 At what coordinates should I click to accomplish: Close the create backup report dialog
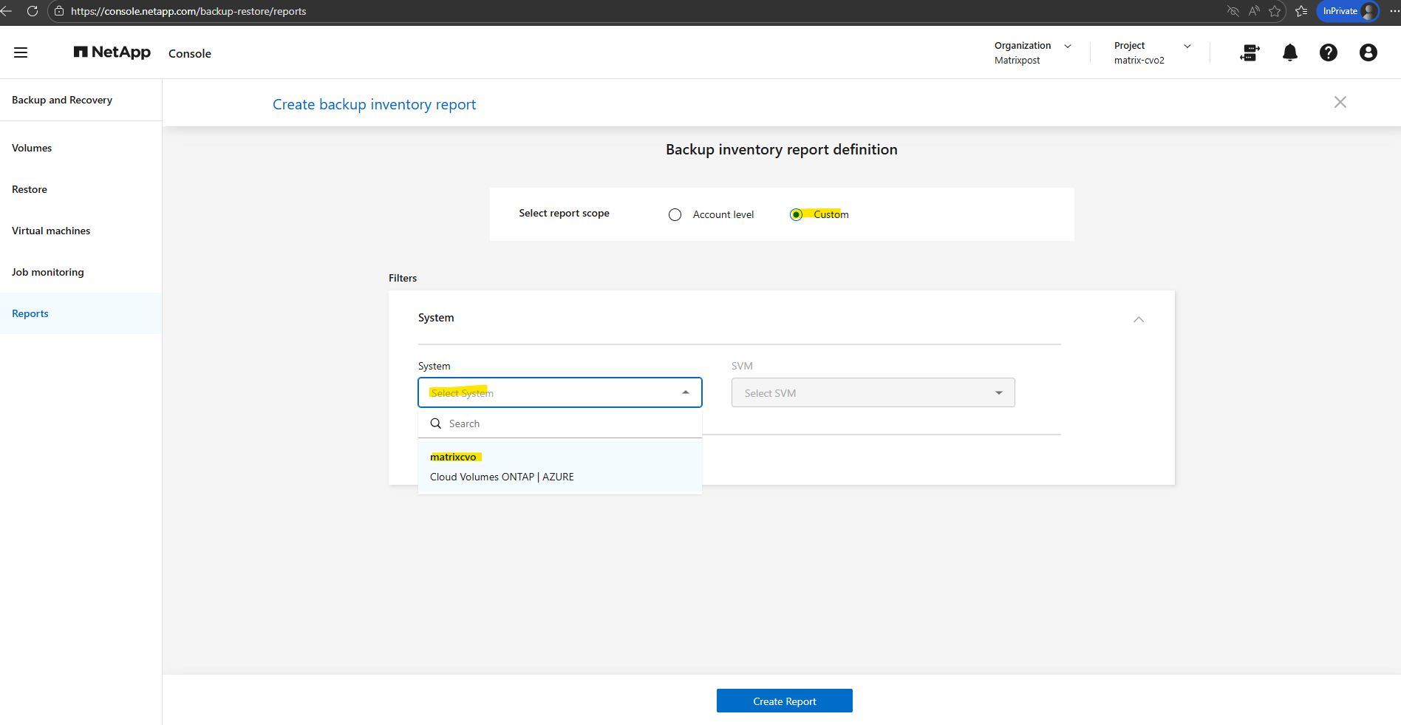[x=1340, y=102]
